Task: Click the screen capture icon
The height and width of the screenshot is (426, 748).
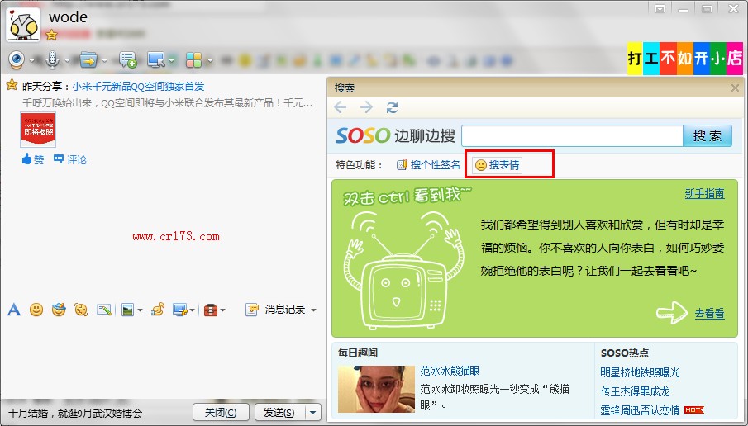Action: (x=180, y=310)
